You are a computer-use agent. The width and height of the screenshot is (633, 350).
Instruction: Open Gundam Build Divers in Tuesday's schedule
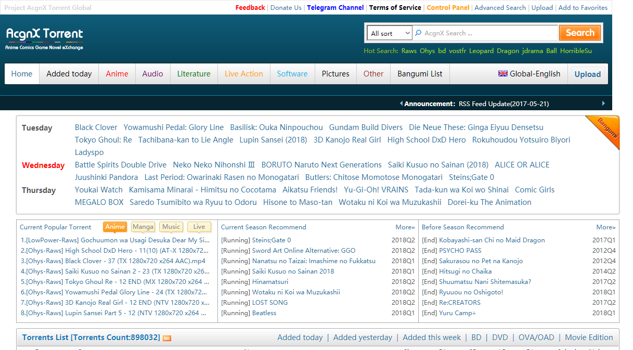pyautogui.click(x=366, y=127)
